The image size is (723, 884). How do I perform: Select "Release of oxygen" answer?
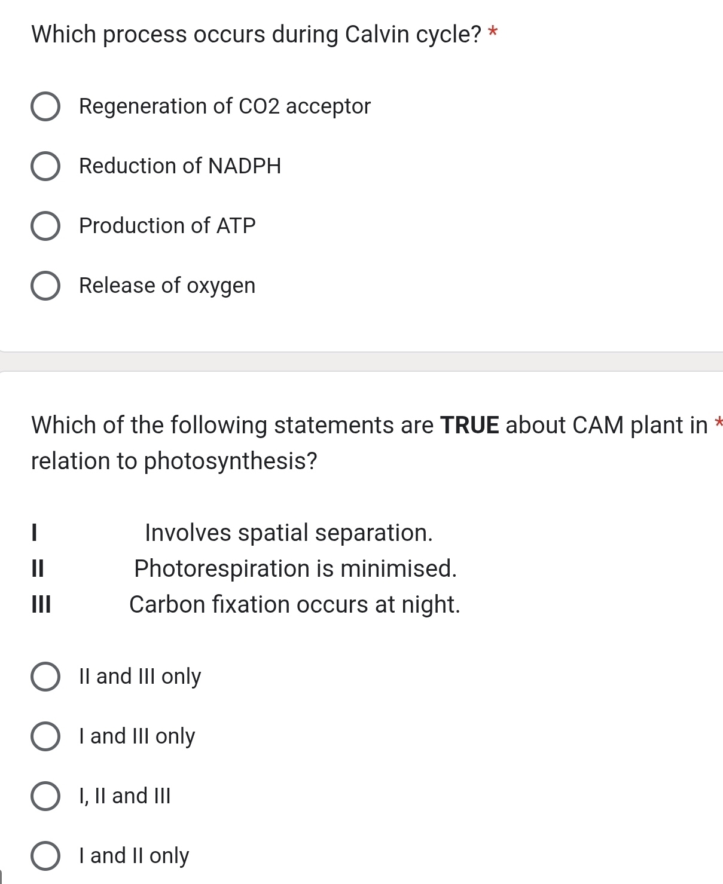coord(46,286)
